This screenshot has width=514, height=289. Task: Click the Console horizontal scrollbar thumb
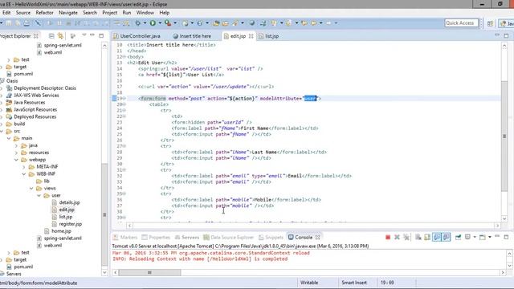(149, 272)
